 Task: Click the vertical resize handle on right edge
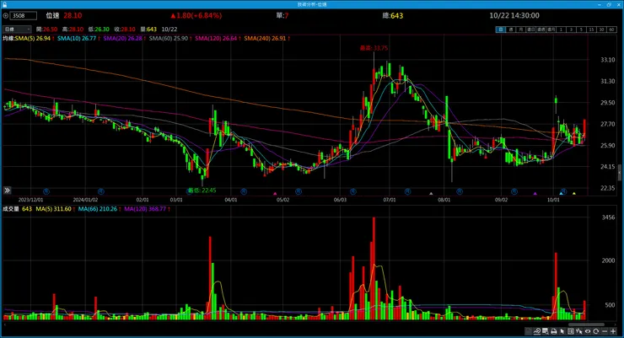point(619,173)
